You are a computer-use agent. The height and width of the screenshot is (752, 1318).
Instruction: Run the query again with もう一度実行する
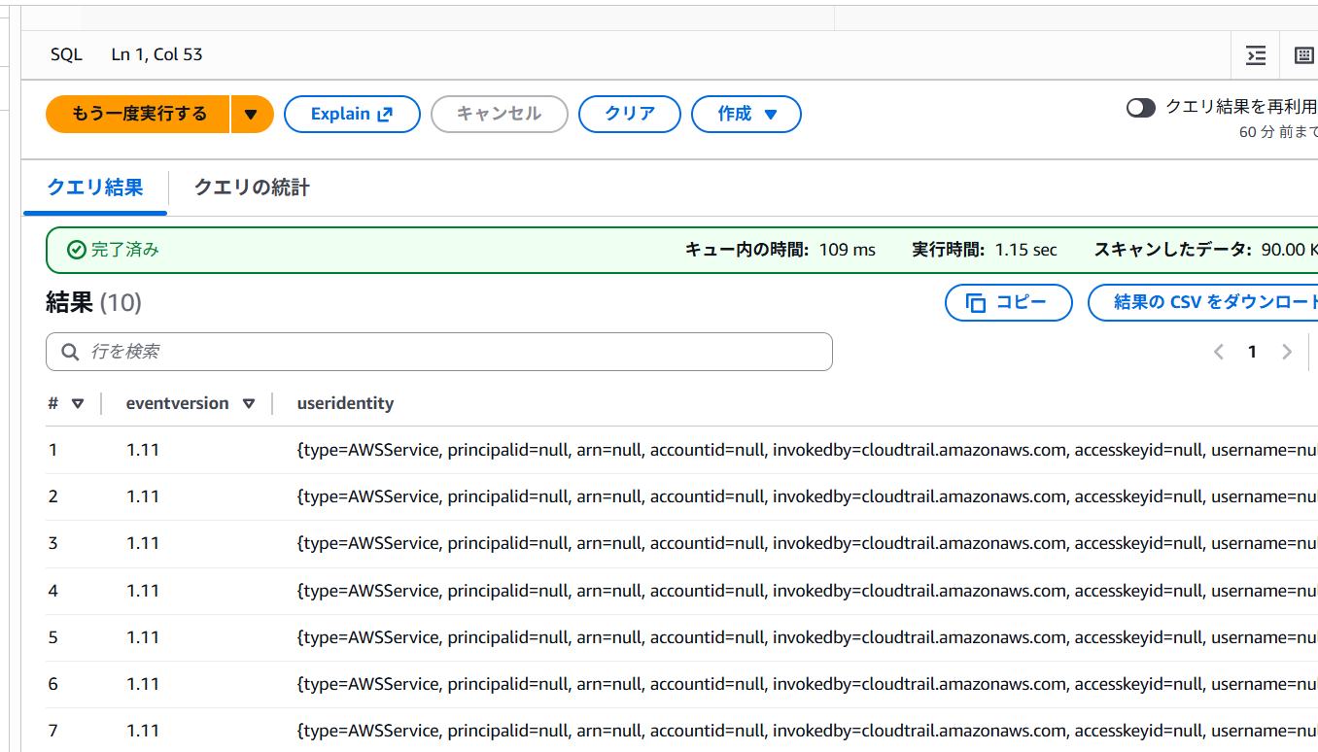tap(139, 115)
